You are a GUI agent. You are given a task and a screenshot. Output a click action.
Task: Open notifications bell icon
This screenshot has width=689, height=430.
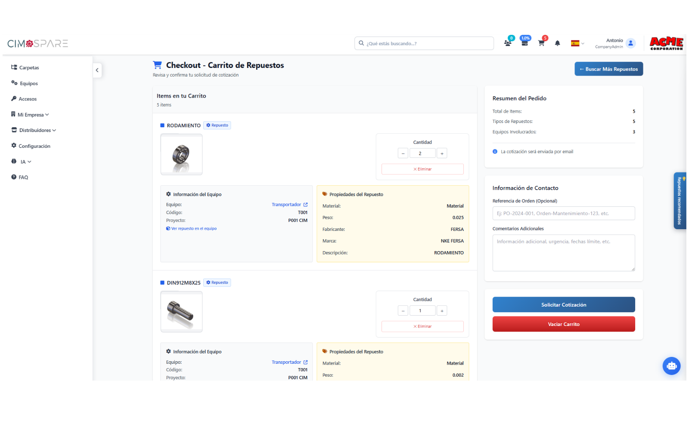558,43
